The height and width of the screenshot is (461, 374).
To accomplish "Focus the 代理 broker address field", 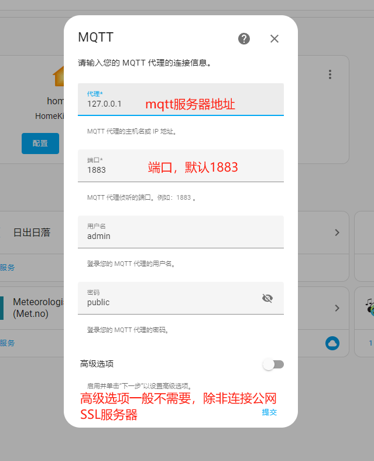I will tap(180, 100).
